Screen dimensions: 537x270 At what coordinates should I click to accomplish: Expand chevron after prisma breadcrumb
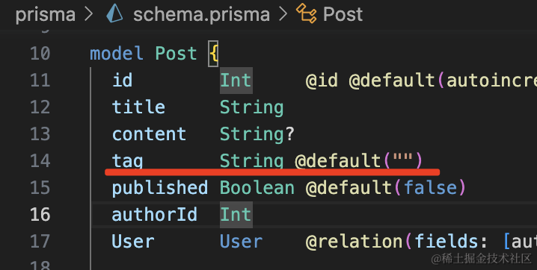coord(88,14)
